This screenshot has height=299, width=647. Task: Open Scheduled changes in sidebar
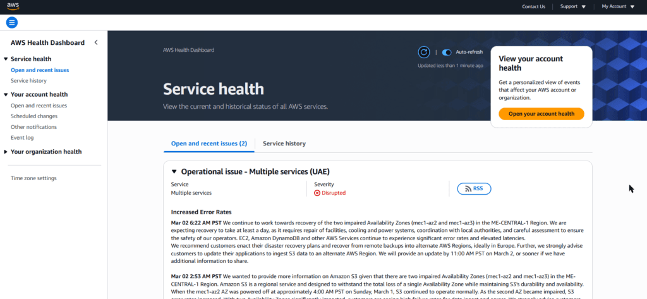(34, 116)
